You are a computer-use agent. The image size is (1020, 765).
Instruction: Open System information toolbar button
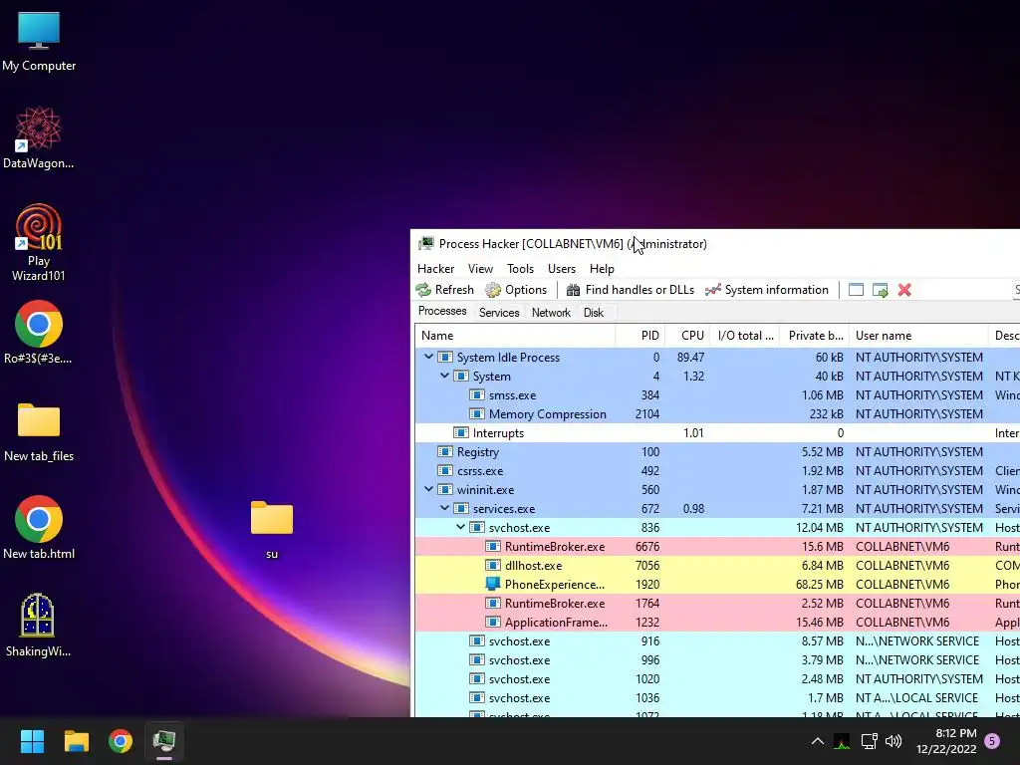[767, 290]
